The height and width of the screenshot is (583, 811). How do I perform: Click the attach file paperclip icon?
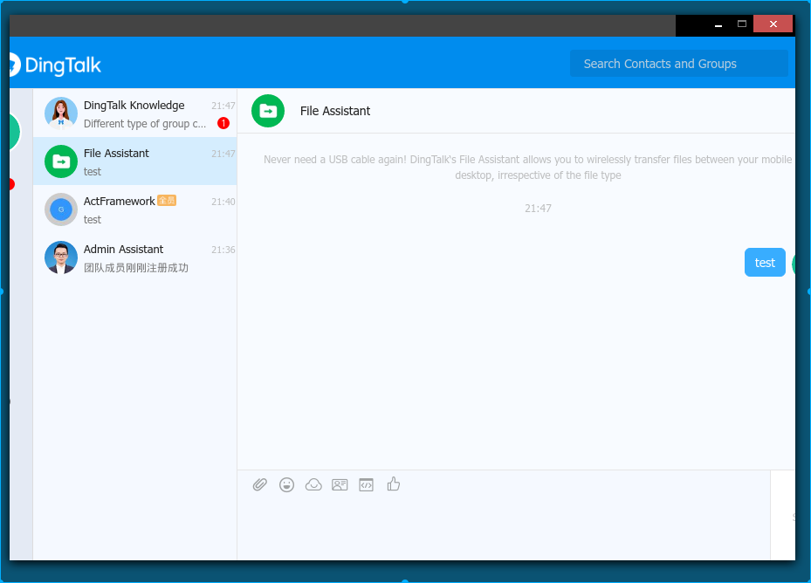coord(259,484)
